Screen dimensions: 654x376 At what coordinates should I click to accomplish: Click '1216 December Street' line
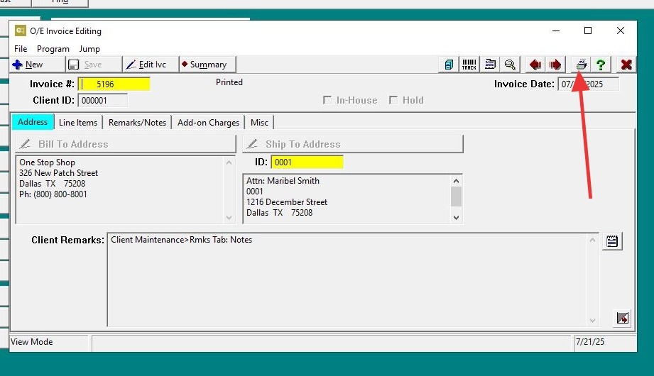coord(287,202)
